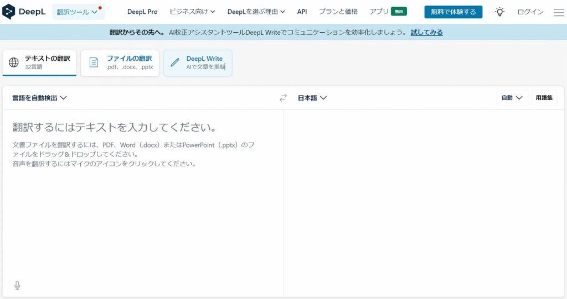567x299 pixels.
Task: Click the globe icon for text translation
Action: [14, 62]
